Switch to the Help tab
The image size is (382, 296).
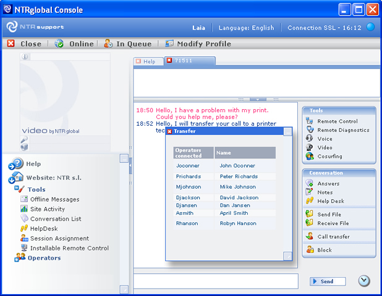click(x=148, y=62)
